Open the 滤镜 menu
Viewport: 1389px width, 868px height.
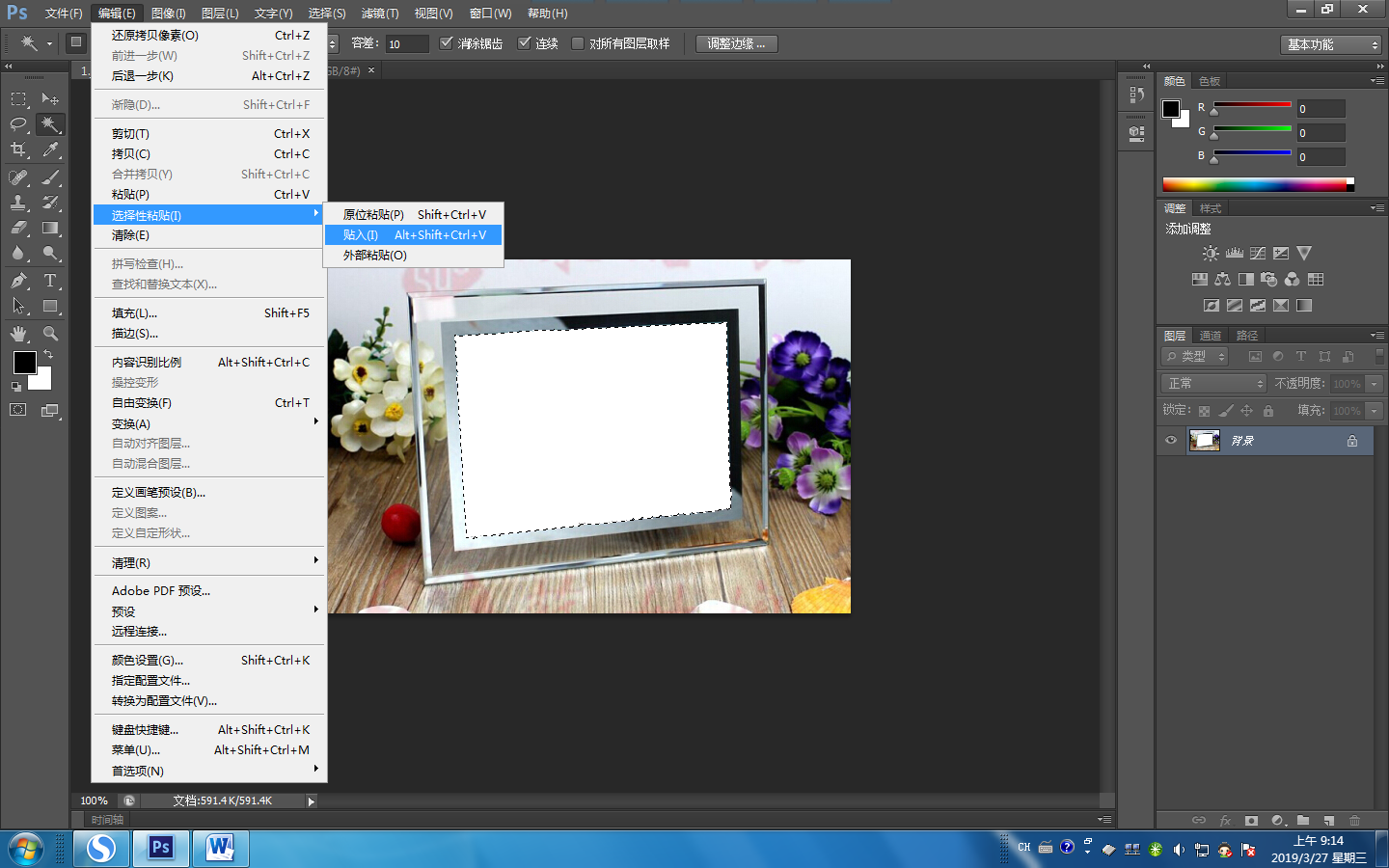pyautogui.click(x=380, y=14)
